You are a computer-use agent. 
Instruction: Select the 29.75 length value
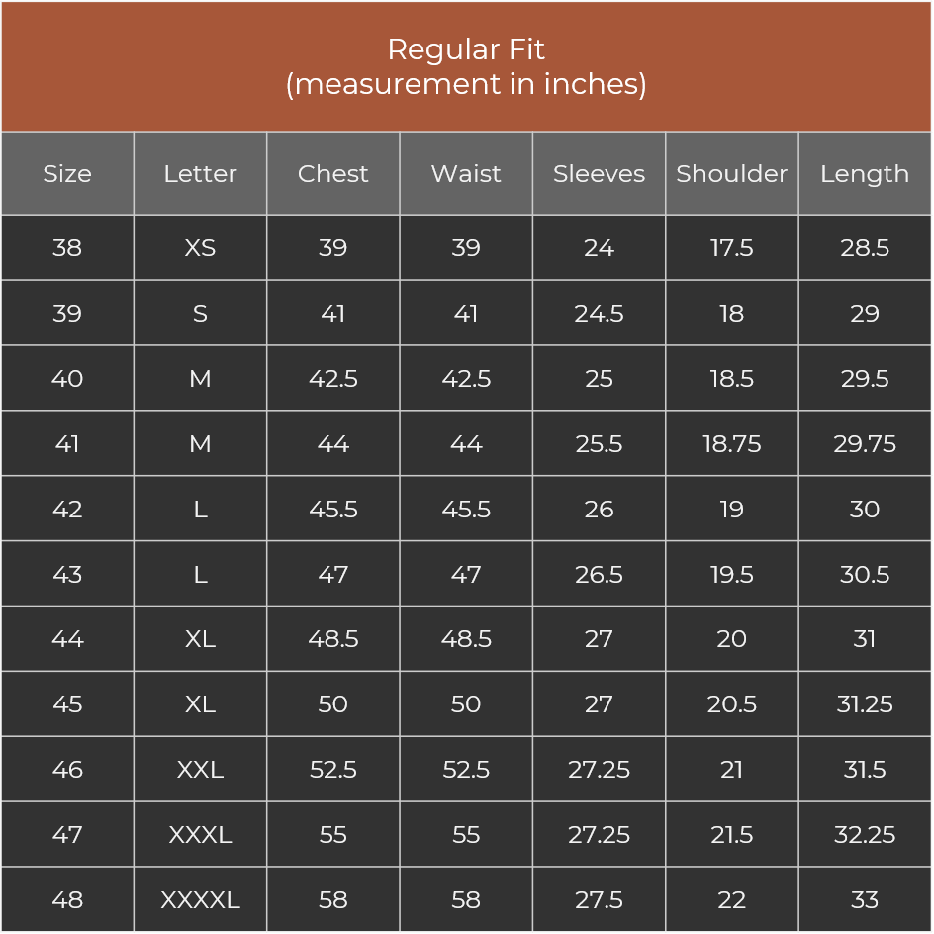(x=865, y=444)
